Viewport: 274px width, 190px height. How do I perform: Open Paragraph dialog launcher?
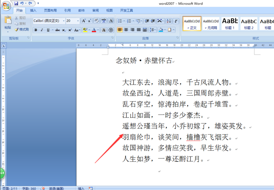(178, 38)
